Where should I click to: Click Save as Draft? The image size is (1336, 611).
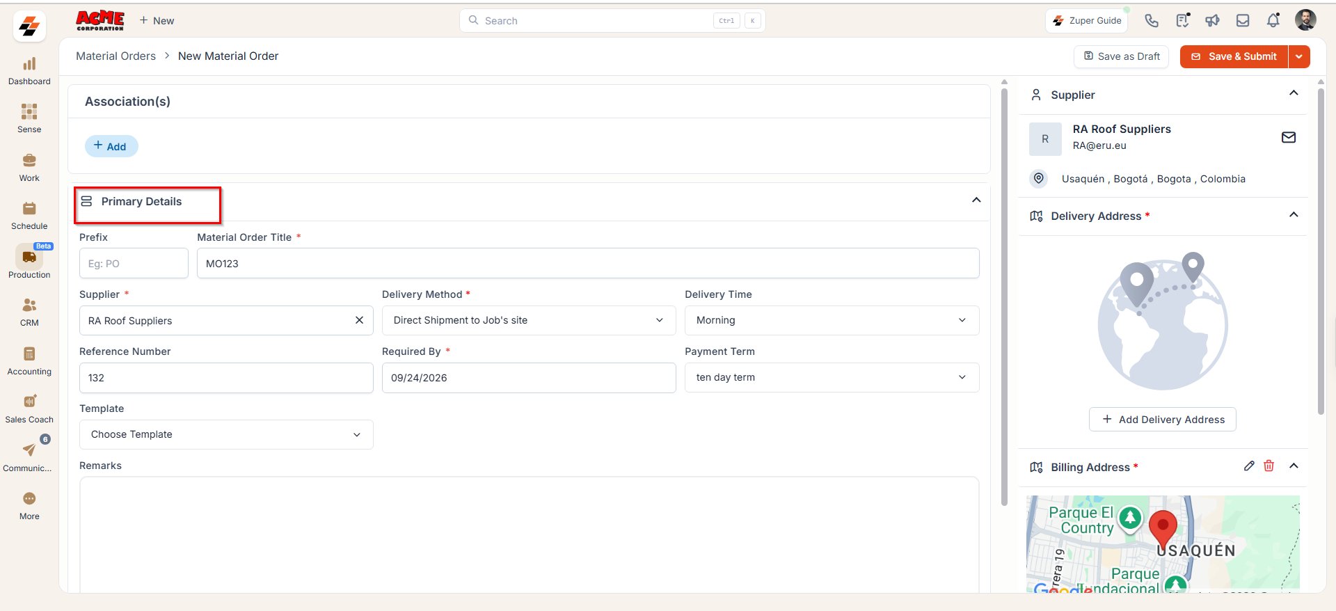[1121, 56]
